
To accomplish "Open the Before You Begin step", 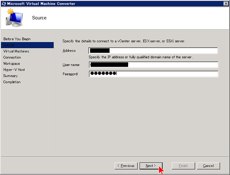I will [x=17, y=39].
